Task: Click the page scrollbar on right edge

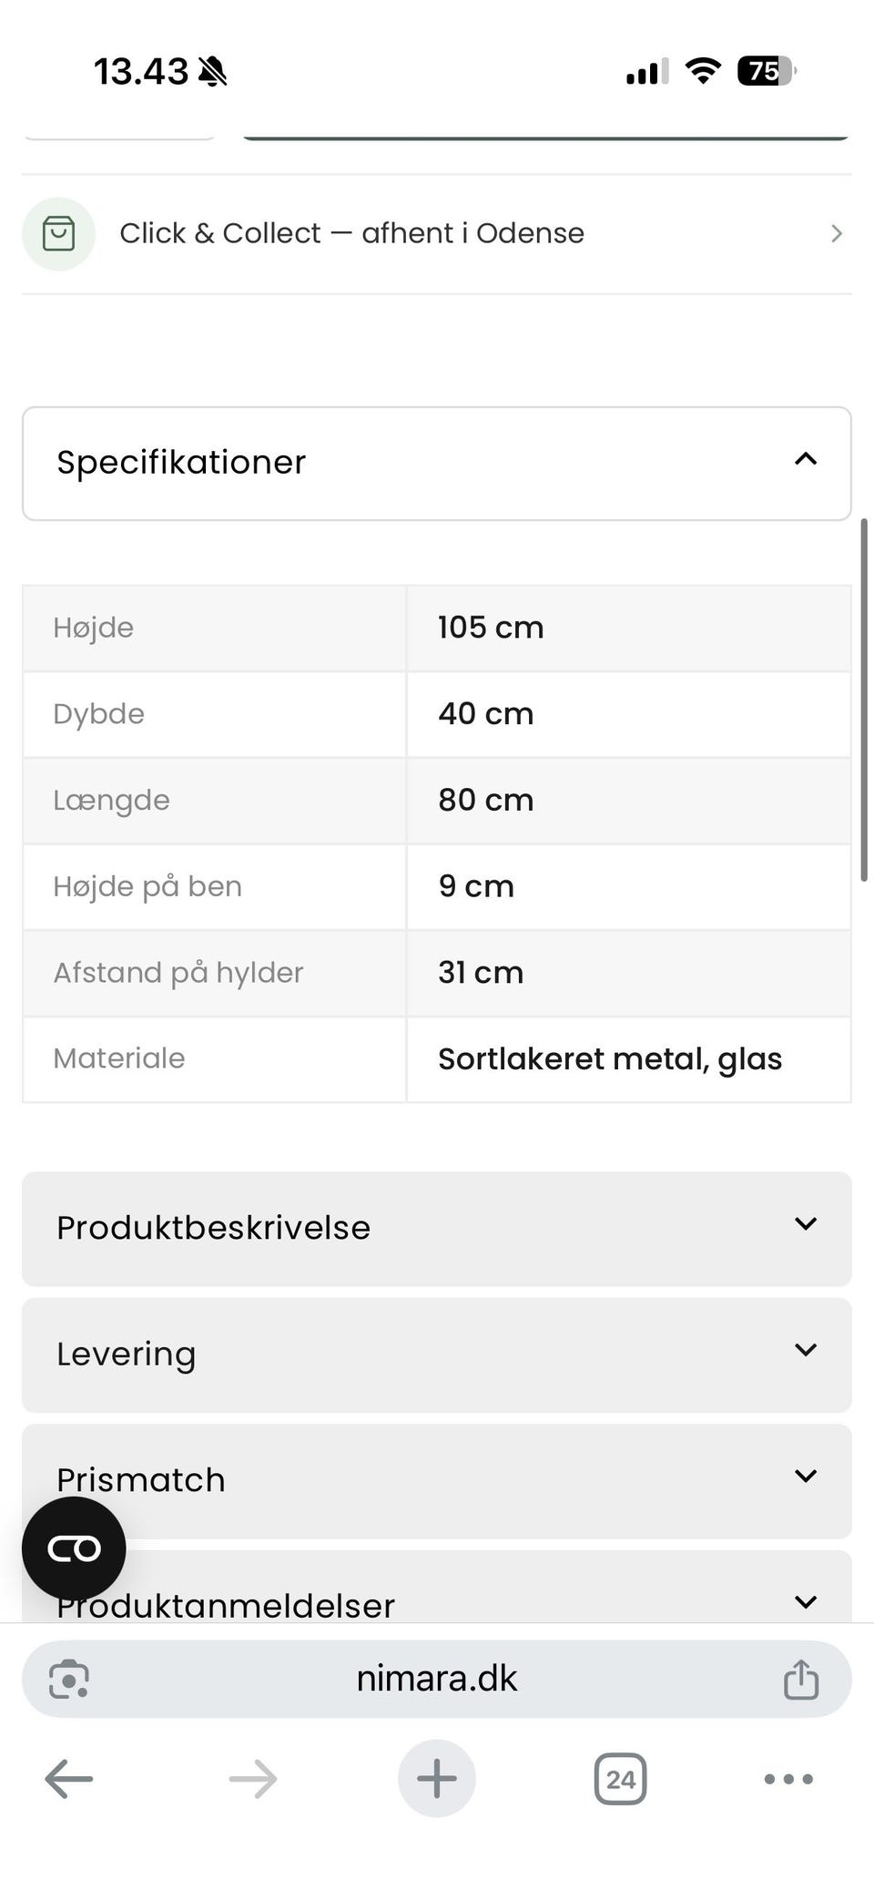Action: click(x=864, y=700)
